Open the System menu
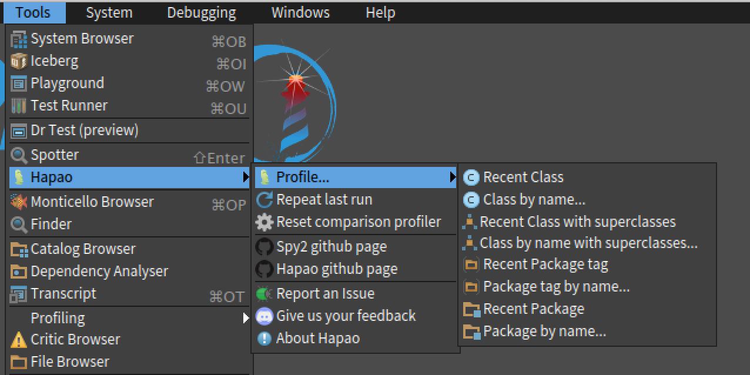This screenshot has width=750, height=375. pyautogui.click(x=109, y=12)
